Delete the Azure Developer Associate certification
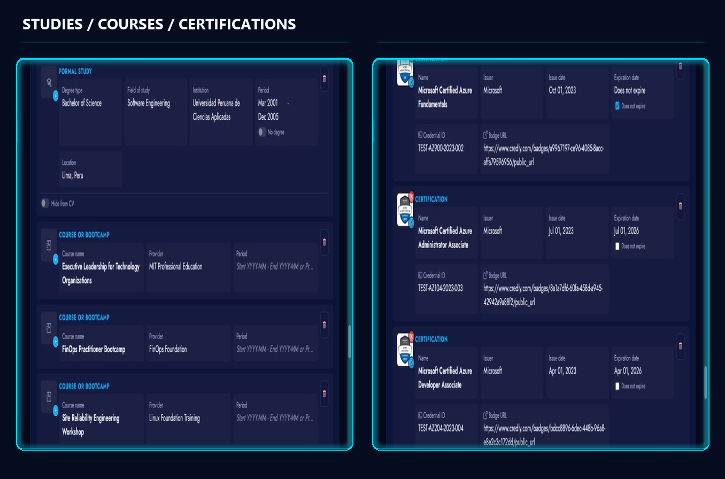 click(x=680, y=346)
